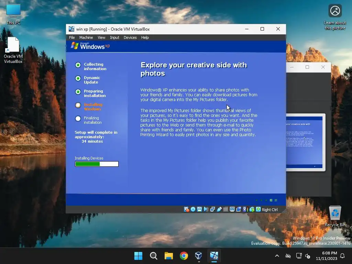
Task: Open the File menu in VirtualBox
Action: (72, 37)
